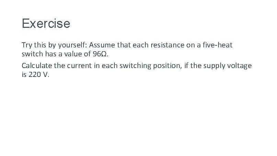The width and height of the screenshot is (277, 156).
Task: Click the word "that" after "Assume"
Action: 124,45
